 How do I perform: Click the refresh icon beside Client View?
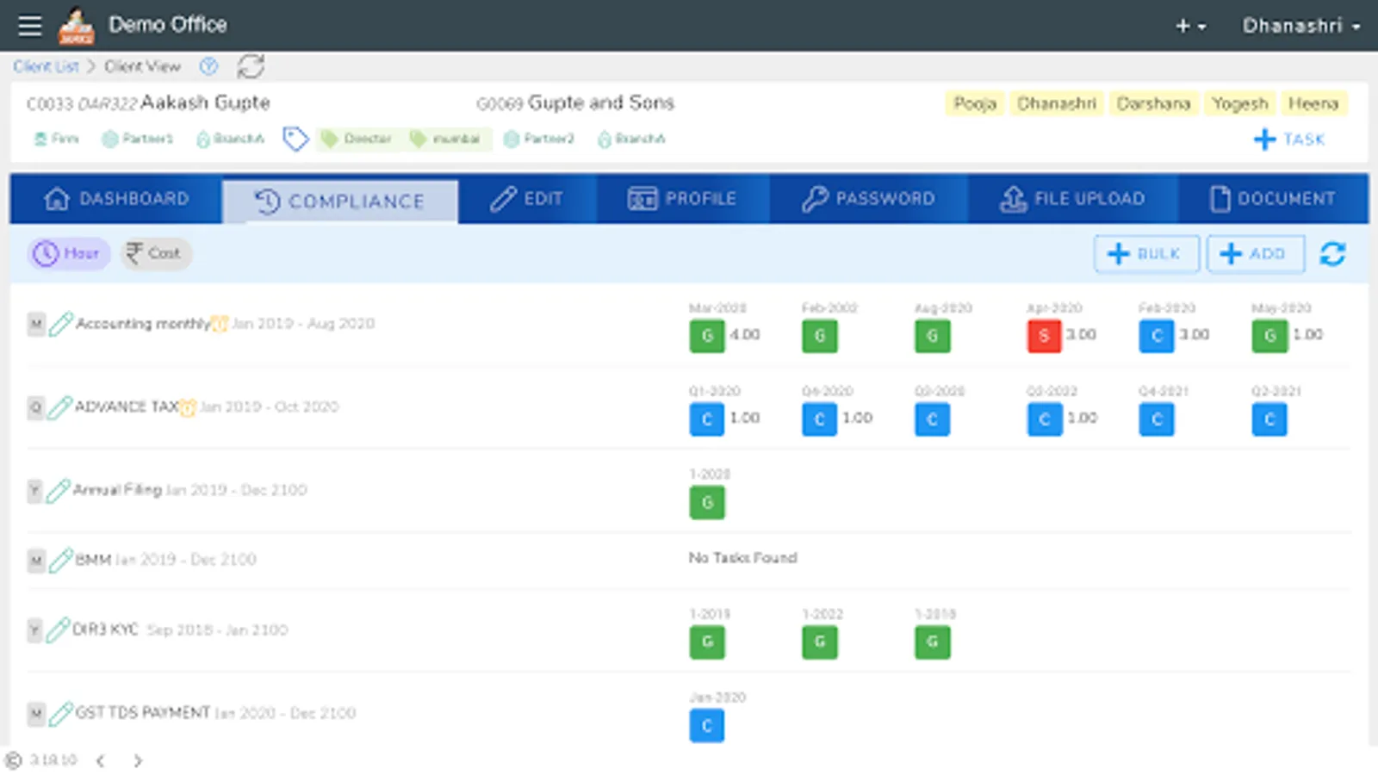click(x=251, y=66)
